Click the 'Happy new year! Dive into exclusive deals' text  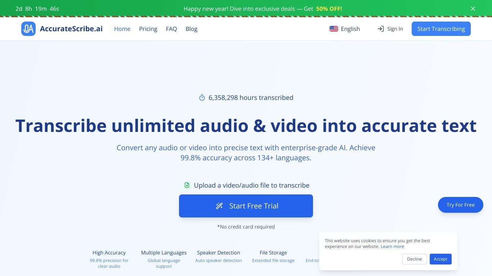click(248, 9)
